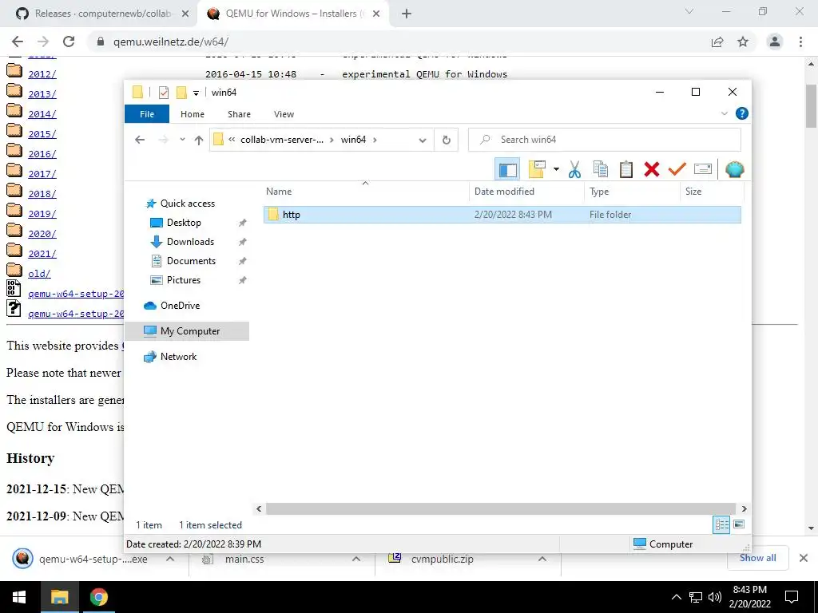Viewport: 818px width, 613px height.
Task: Open the Explorer help icon
Action: (742, 113)
